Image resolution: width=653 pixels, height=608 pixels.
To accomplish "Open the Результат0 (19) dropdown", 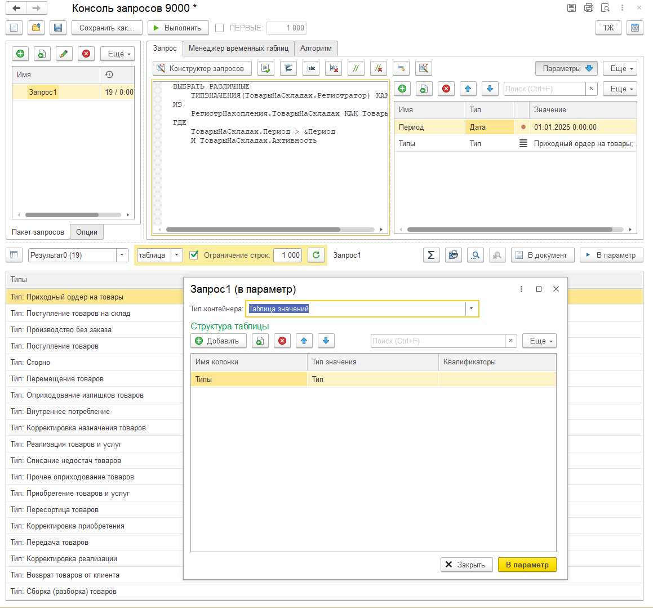I will tap(122, 255).
